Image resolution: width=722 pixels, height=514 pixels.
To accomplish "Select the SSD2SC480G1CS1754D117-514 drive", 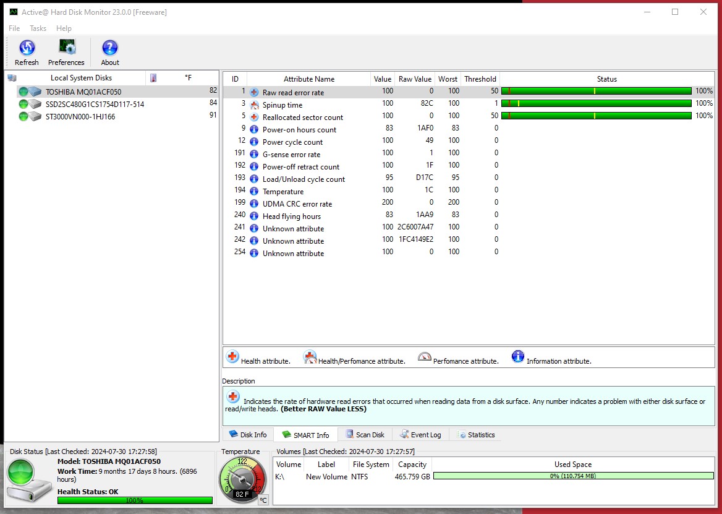I will click(93, 104).
